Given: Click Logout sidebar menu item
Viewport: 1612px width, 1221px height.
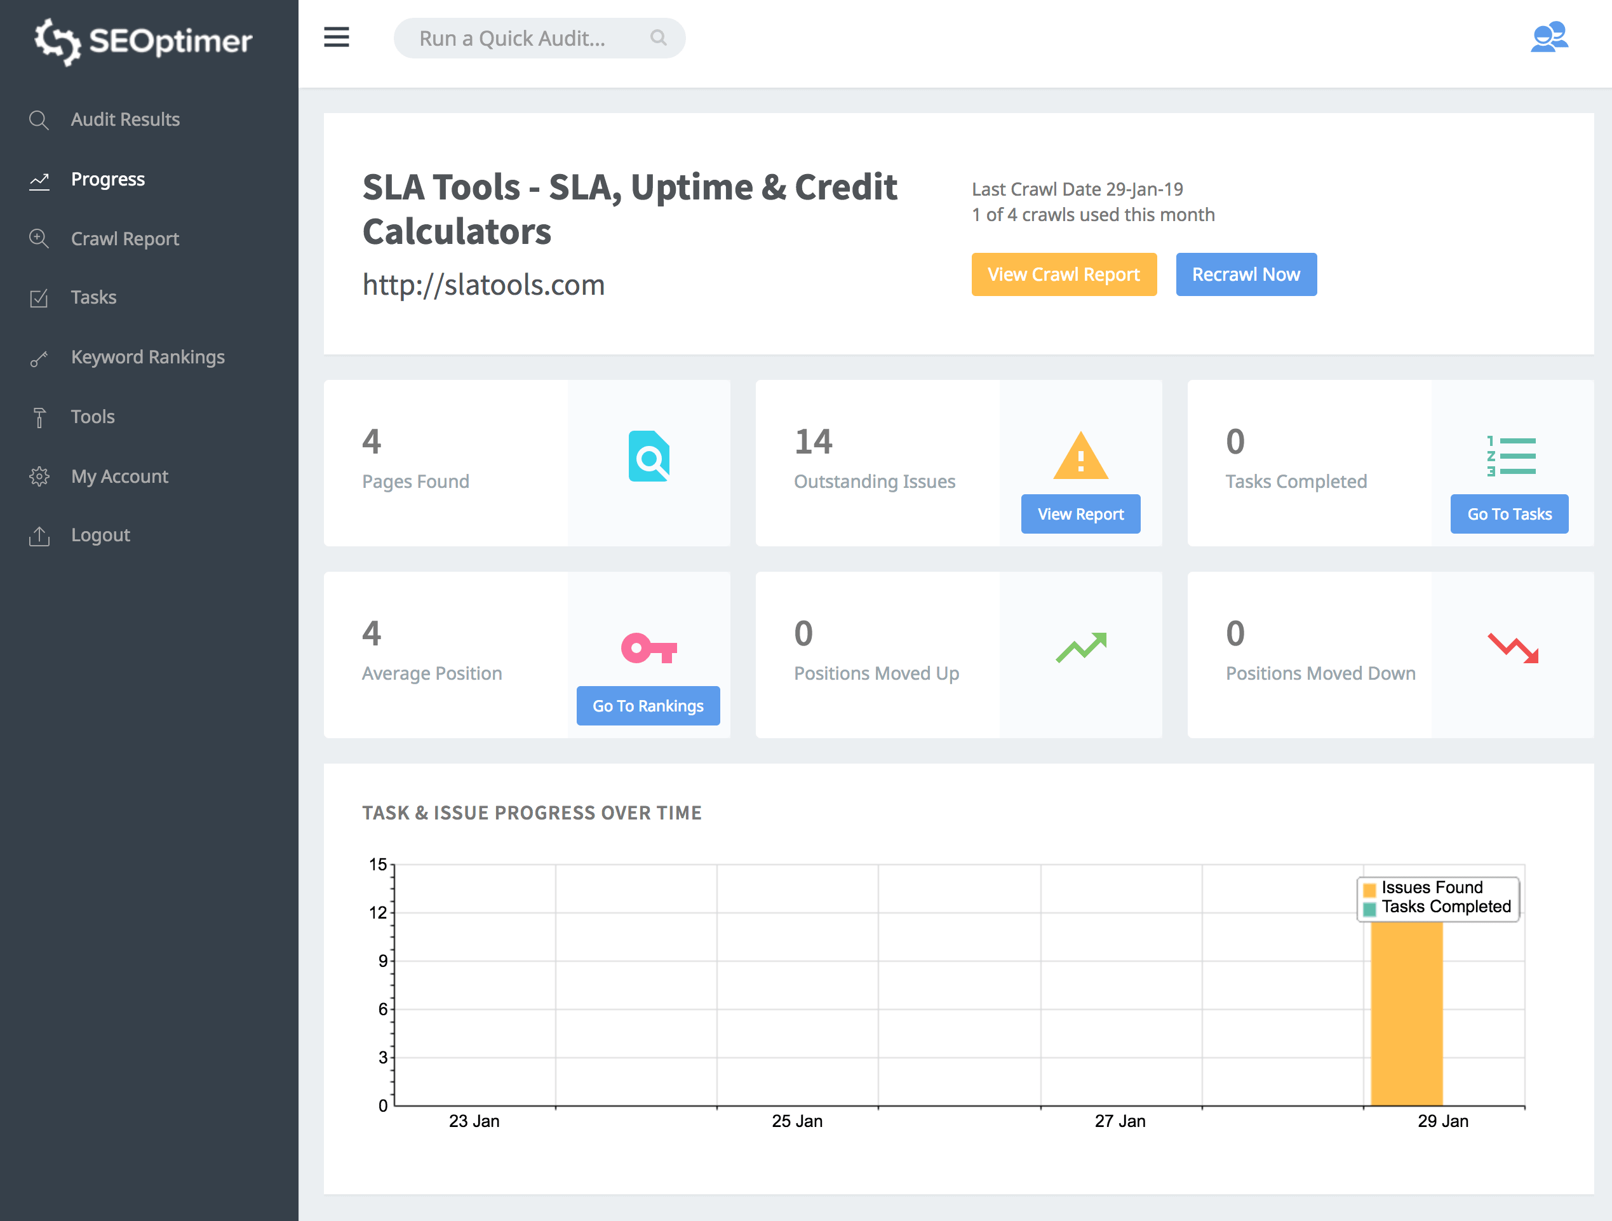Looking at the screenshot, I should (x=100, y=535).
